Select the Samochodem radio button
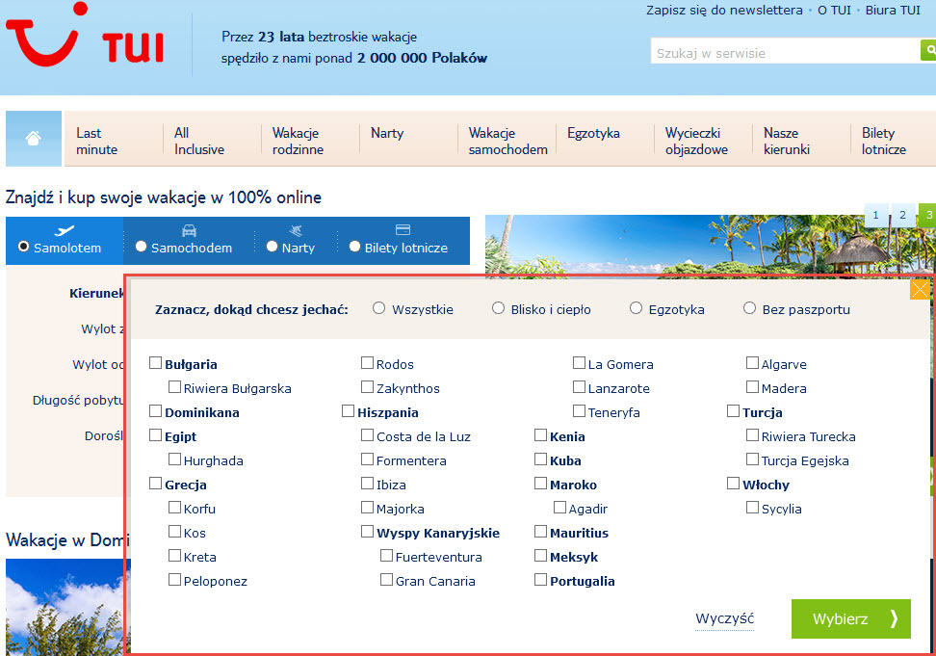 pos(141,247)
